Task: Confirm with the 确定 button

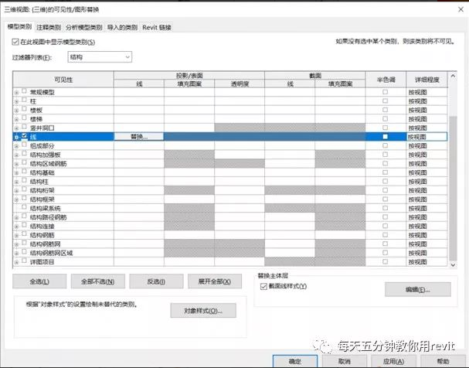Action: pos(295,361)
